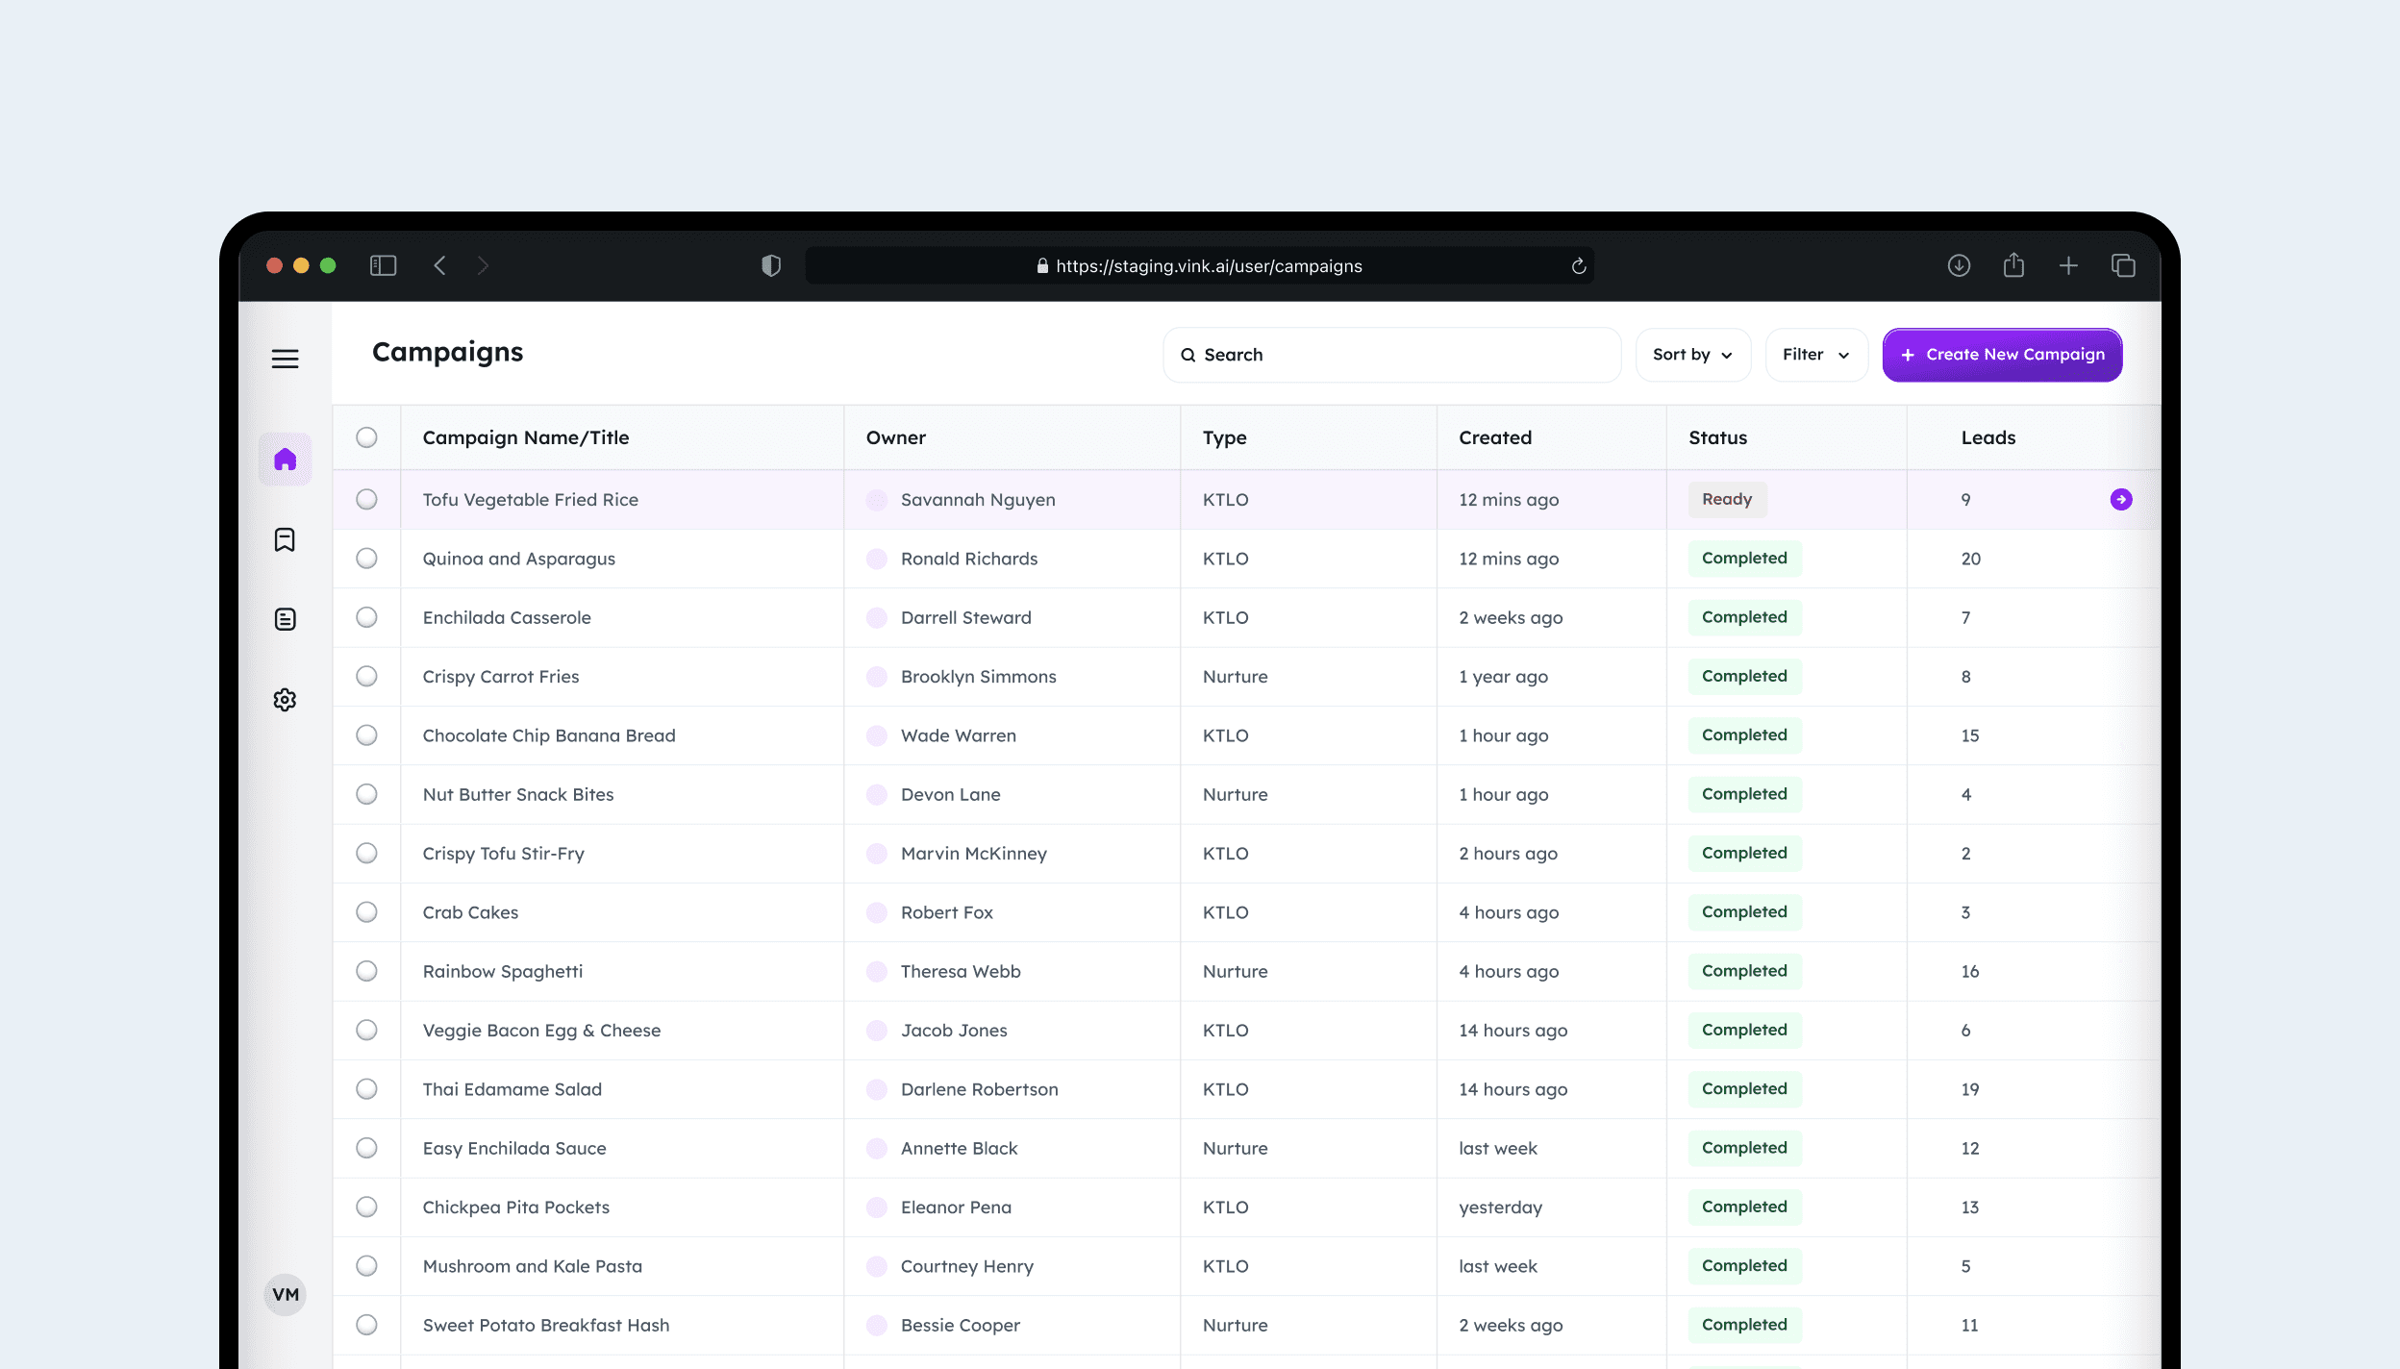Open the Enchilada Casserole campaign
Viewport: 2400px width, 1369px height.
507,617
